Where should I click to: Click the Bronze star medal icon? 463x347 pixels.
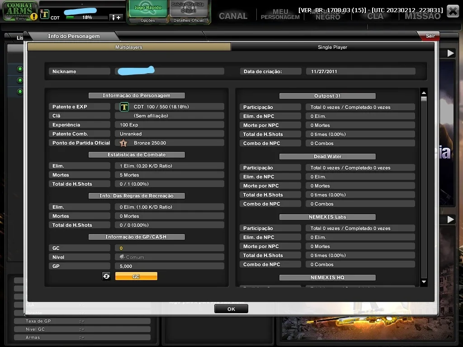click(123, 143)
